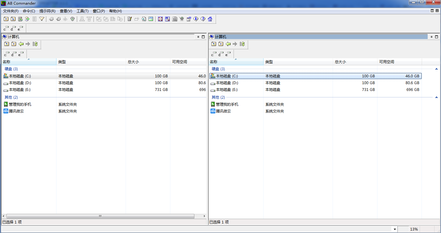Select 本地磁盘 (E:) in left panel
This screenshot has width=441, height=233.
[x=104, y=90]
